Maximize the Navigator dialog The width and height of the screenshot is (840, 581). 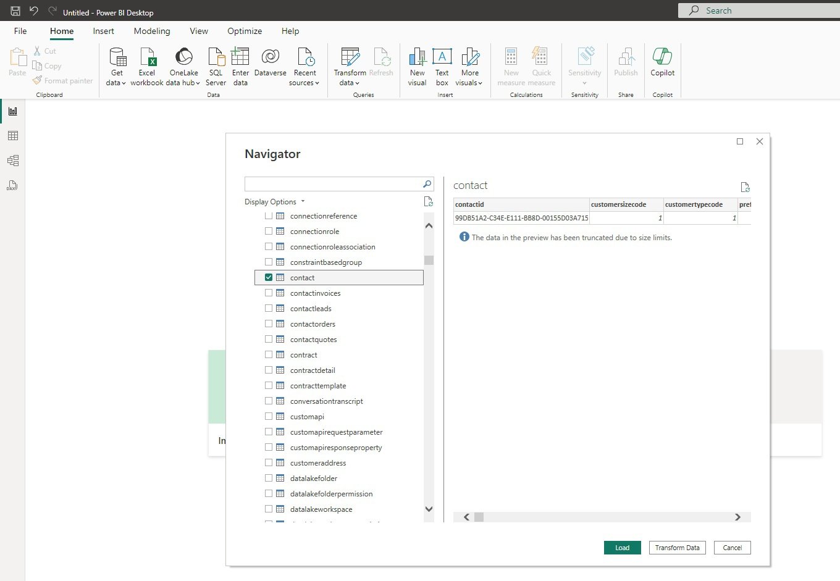(x=740, y=141)
